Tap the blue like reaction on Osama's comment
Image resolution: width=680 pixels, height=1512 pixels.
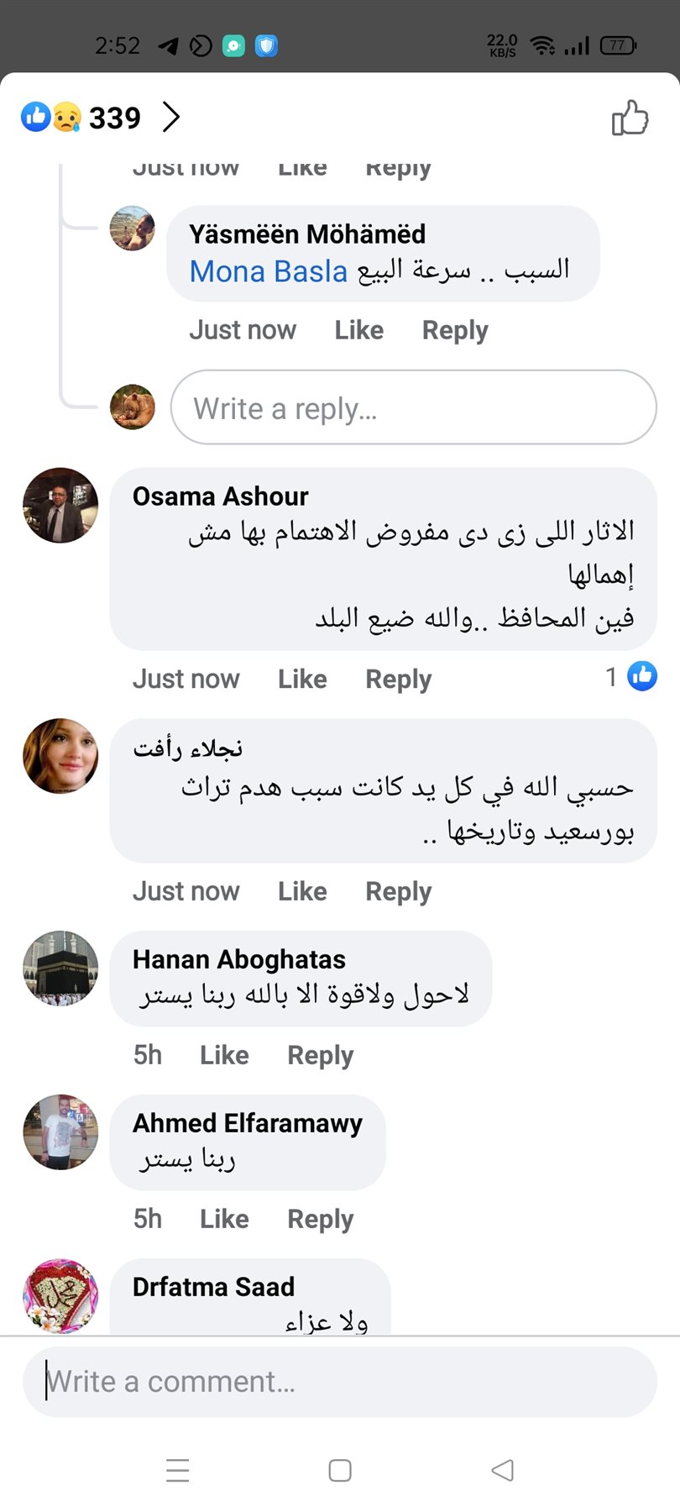(642, 676)
